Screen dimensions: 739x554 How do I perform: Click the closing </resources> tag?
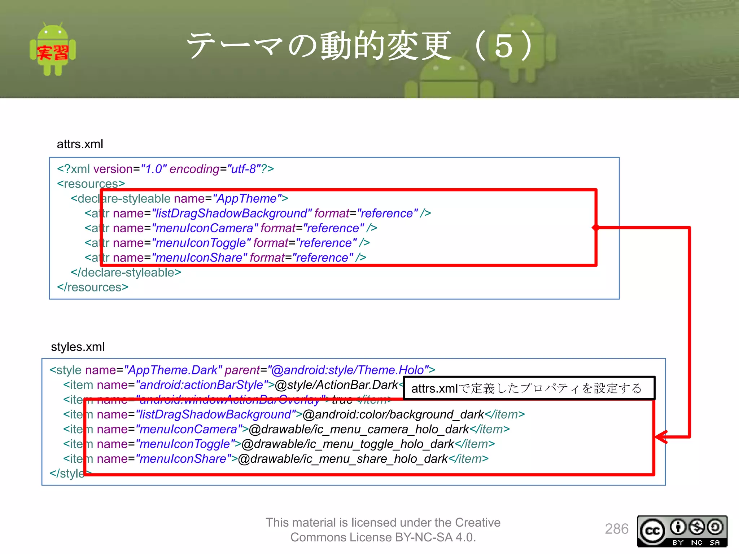coord(93,287)
